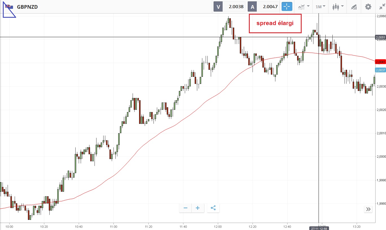This screenshot has height=230, width=386.
Task: Click the 10:00 time axis label
Action: coord(9,226)
